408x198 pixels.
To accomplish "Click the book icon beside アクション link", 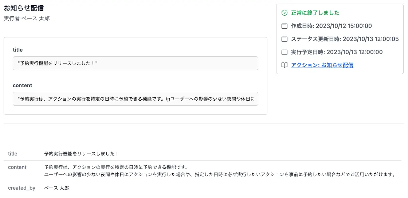I will point(285,65).
